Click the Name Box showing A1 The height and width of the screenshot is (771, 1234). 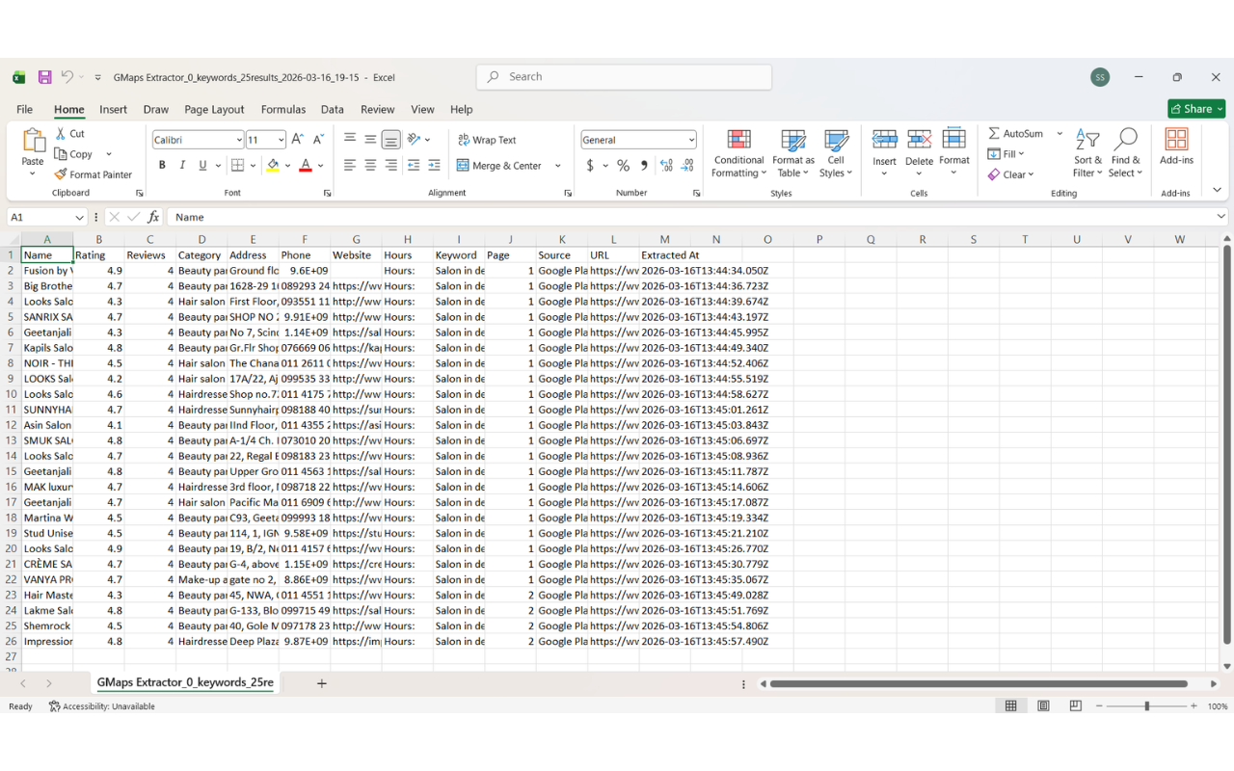pyautogui.click(x=47, y=217)
